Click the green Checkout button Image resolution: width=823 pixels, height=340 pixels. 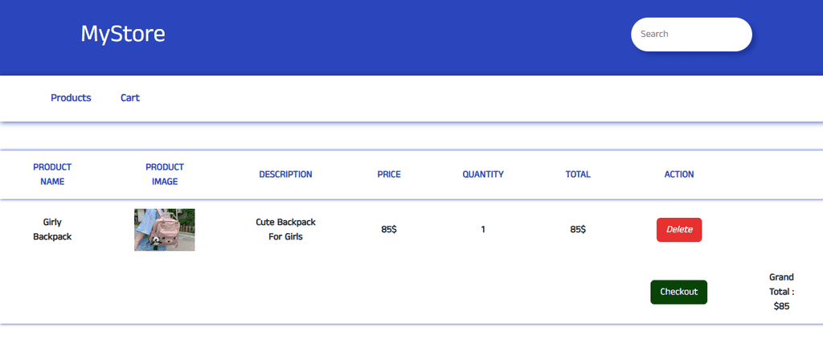[x=678, y=293]
